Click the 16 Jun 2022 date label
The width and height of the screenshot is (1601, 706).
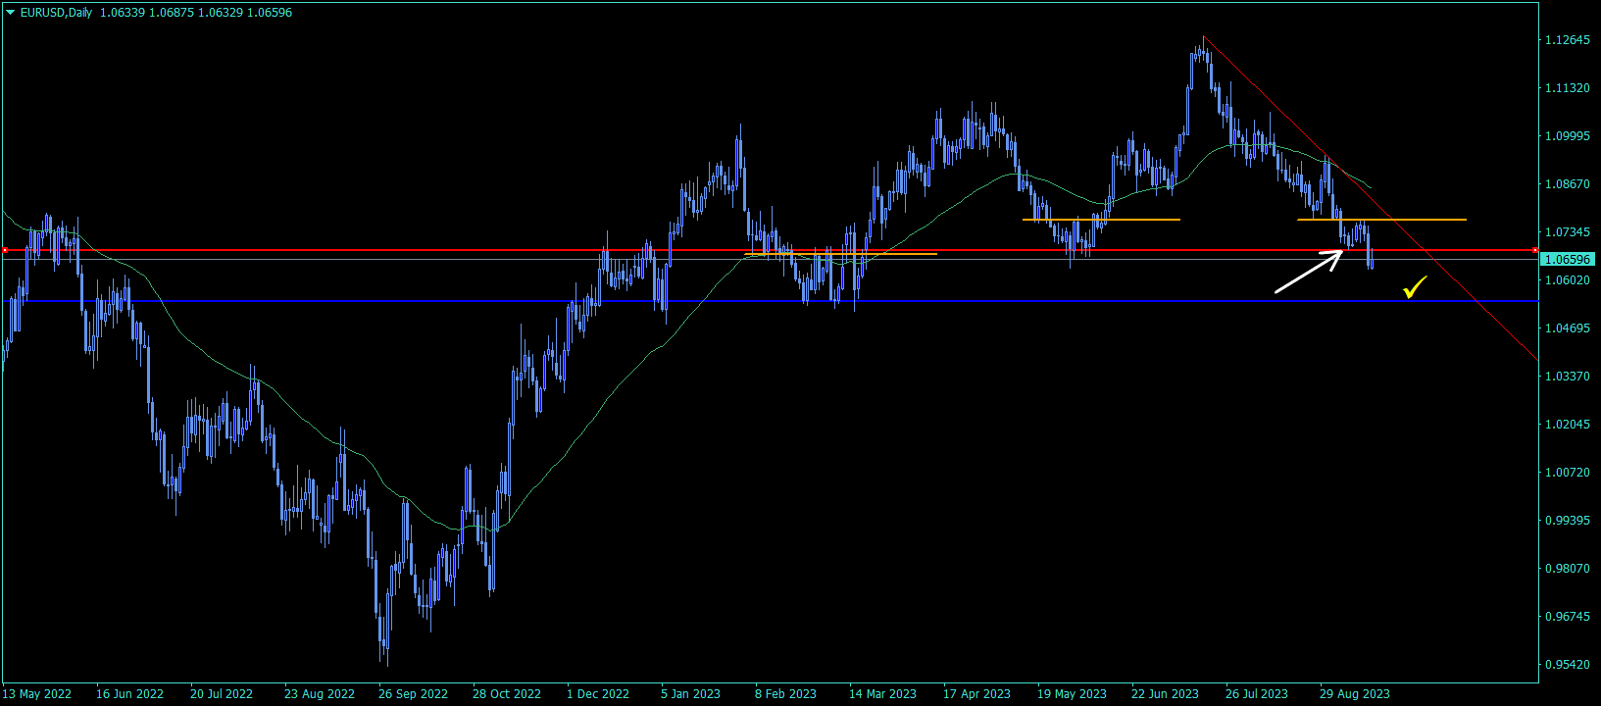point(129,694)
